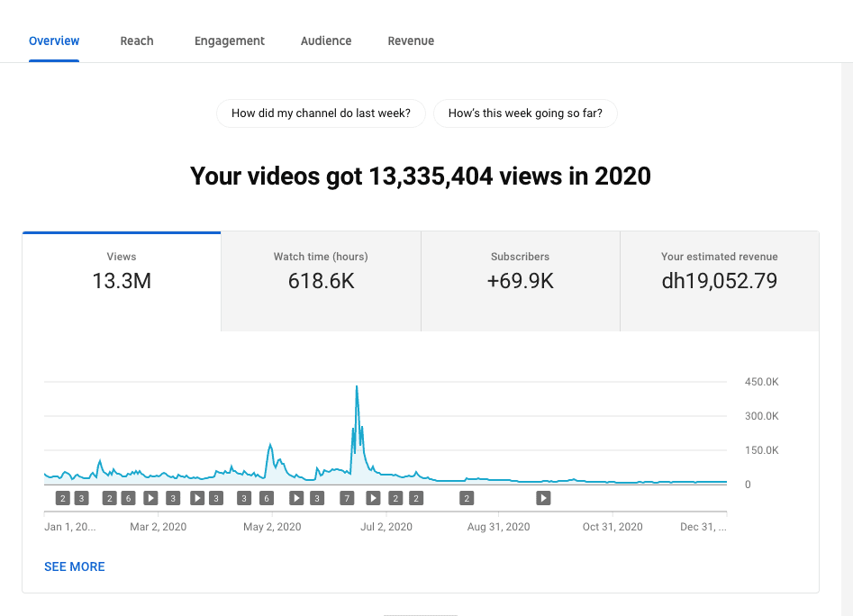
Task: Click the 6 marker just before May 2
Action: [x=266, y=498]
